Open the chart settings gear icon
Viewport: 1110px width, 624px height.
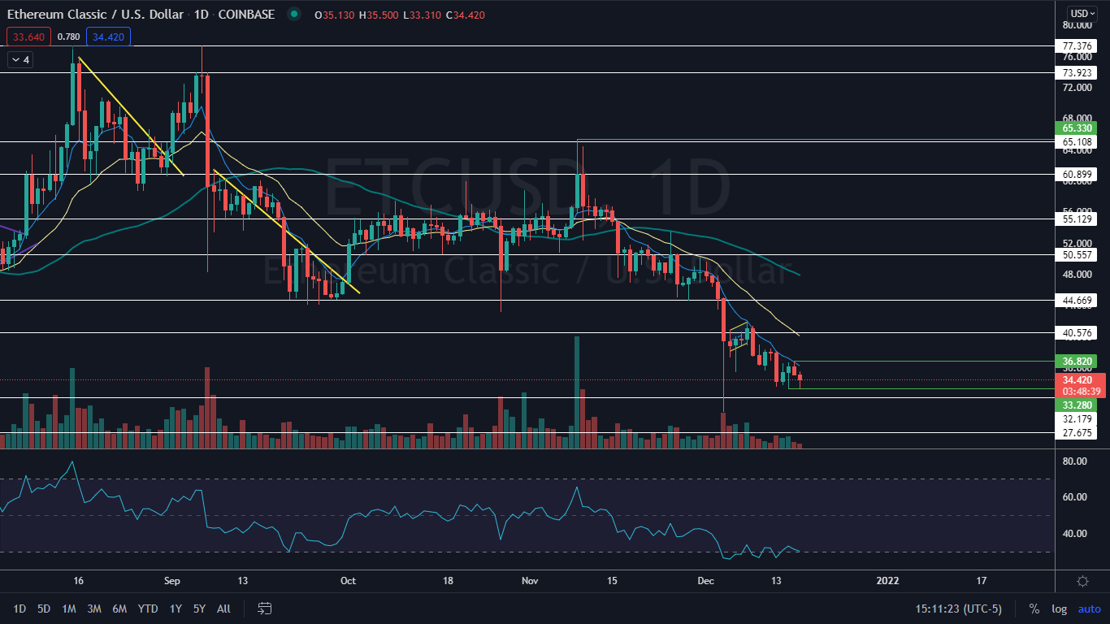[1082, 581]
